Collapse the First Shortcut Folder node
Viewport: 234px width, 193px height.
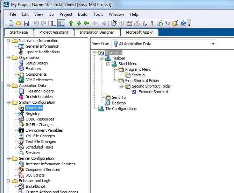pos(114,81)
